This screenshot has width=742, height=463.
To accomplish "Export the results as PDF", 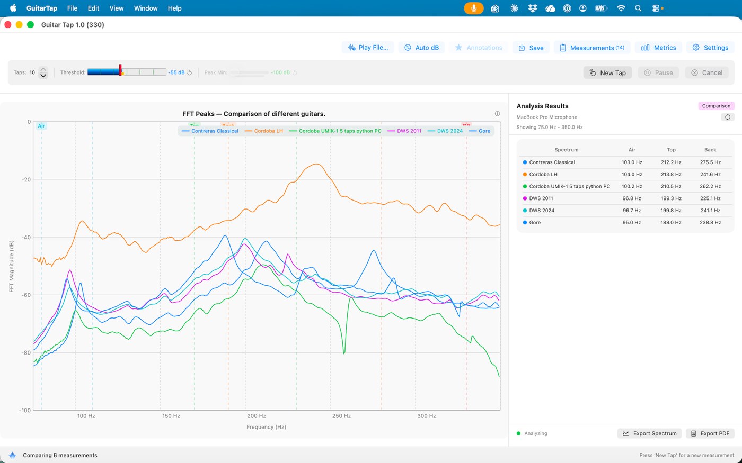I will coord(710,433).
